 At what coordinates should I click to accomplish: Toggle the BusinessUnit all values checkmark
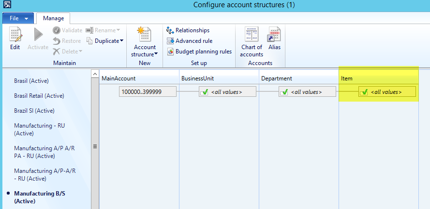coord(205,91)
